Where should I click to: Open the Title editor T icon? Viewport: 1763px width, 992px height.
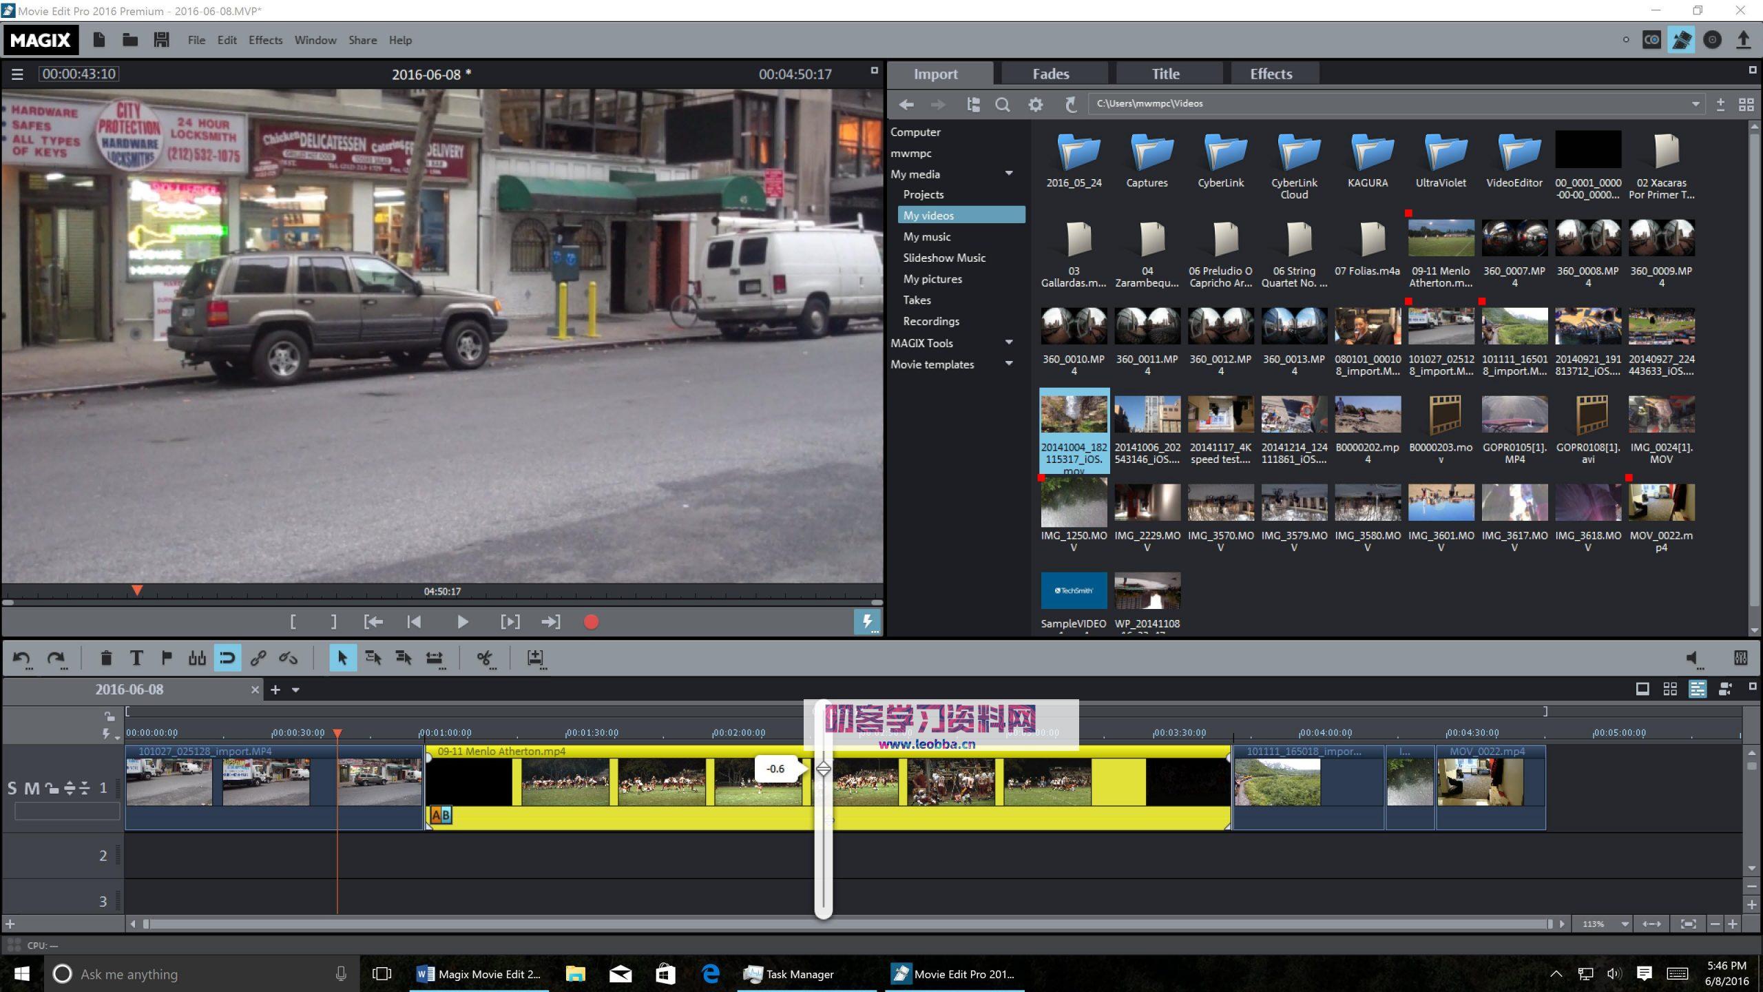coord(136,659)
